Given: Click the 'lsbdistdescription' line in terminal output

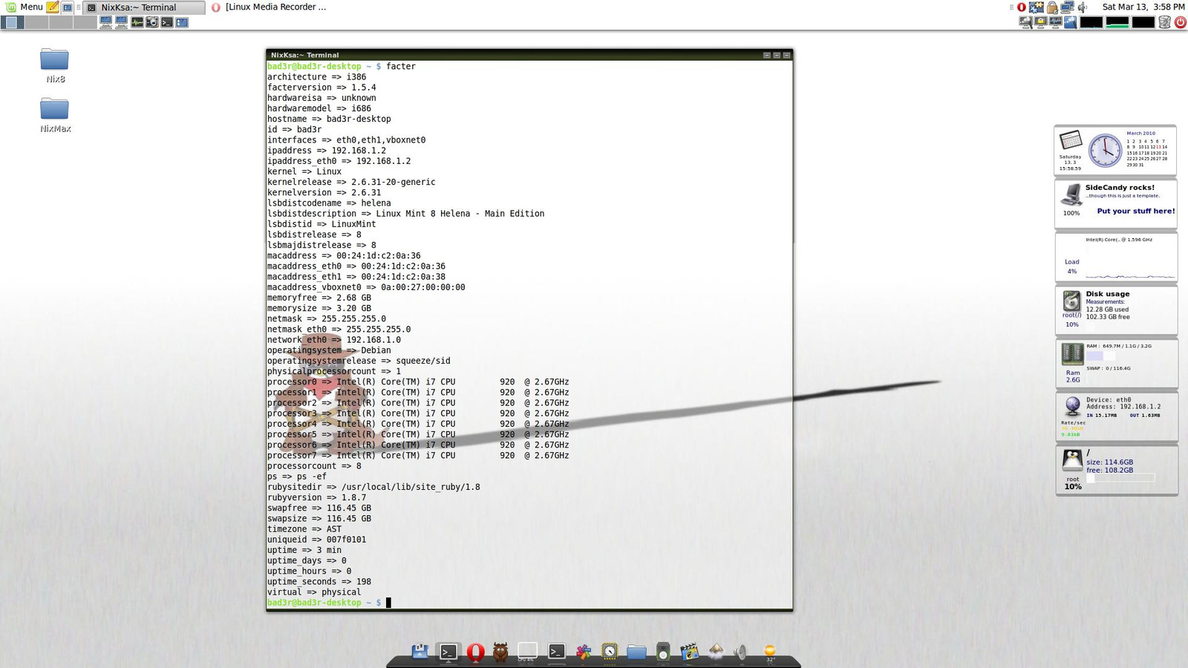Looking at the screenshot, I should (405, 214).
